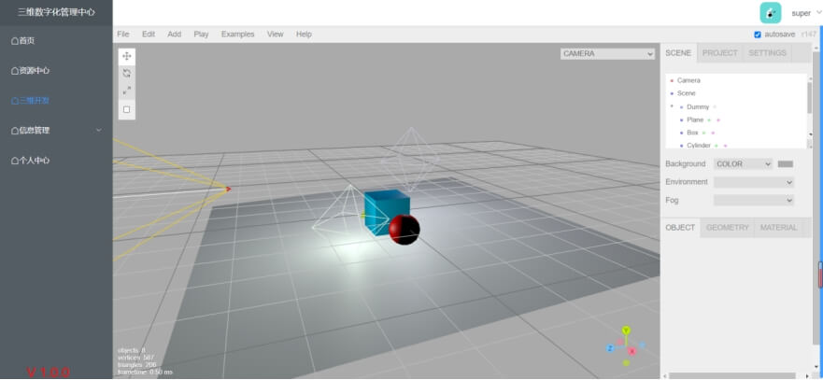Open the CAMERA viewport dropdown
This screenshot has height=380, width=823.
click(x=607, y=53)
